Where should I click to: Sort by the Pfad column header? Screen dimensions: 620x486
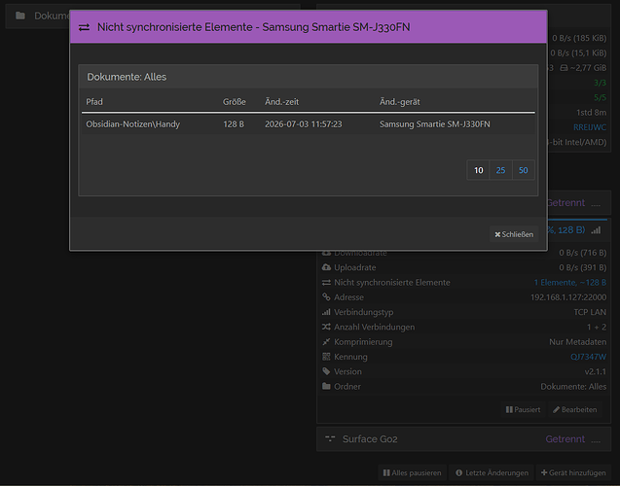(x=94, y=102)
